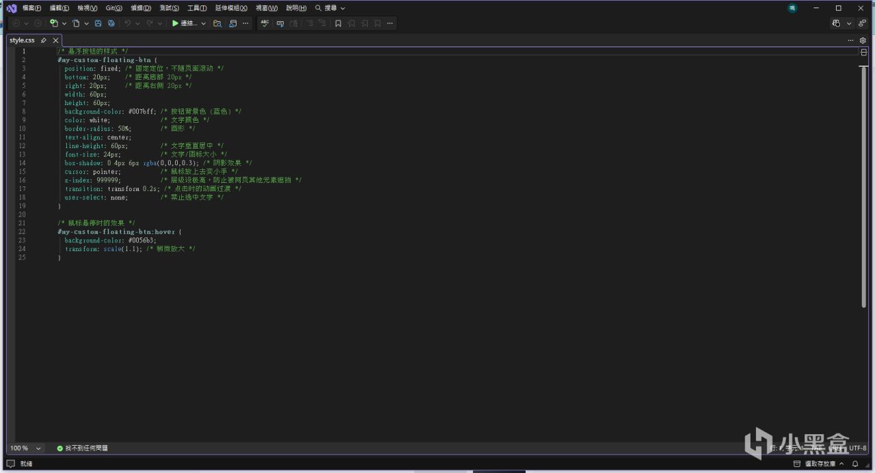Click the decrease indent icon
Viewport: 875px width, 473px height.
tap(310, 23)
